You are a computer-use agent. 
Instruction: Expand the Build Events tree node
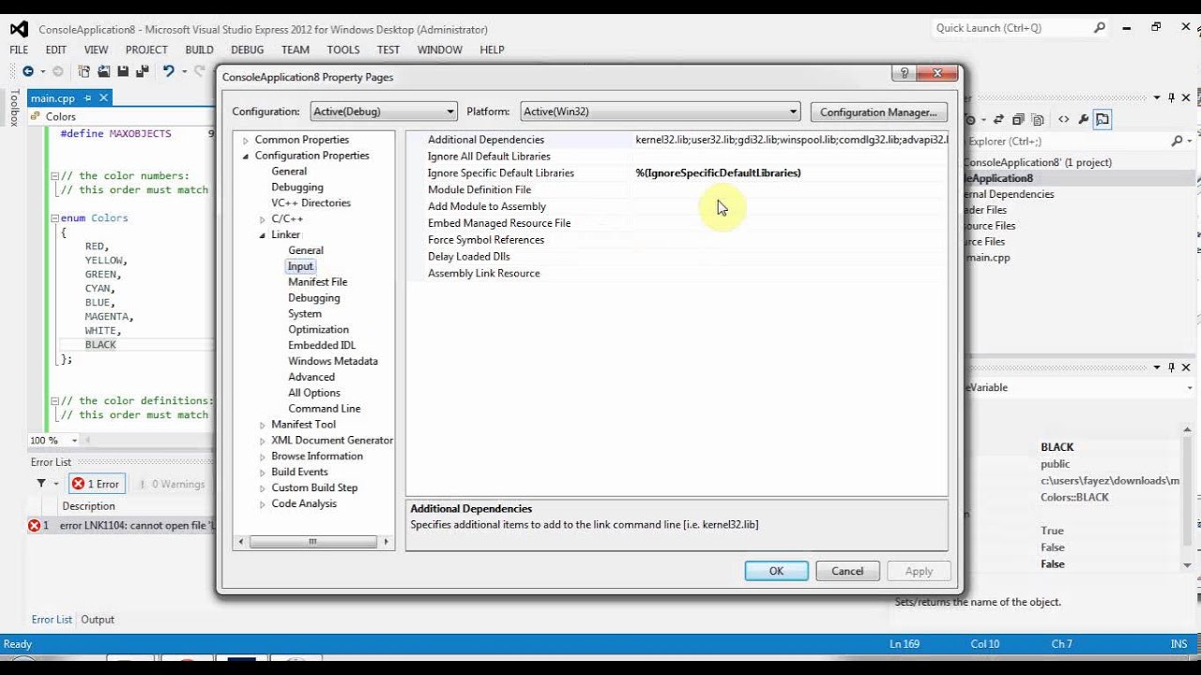click(x=263, y=472)
